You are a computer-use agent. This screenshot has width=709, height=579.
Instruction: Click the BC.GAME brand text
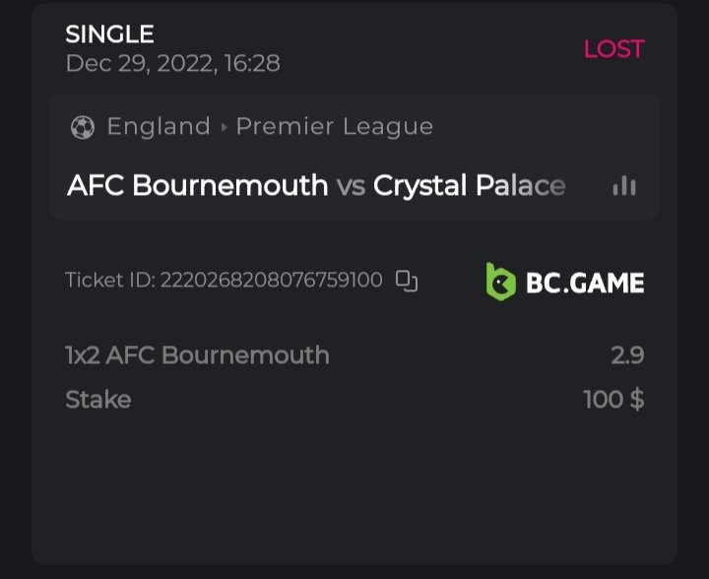(x=585, y=284)
